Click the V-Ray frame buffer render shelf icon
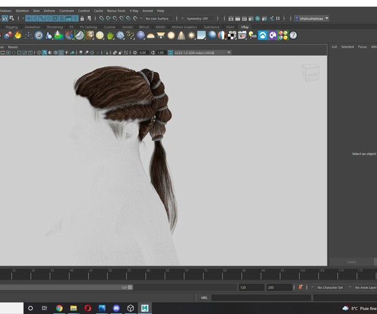 [x=242, y=36]
